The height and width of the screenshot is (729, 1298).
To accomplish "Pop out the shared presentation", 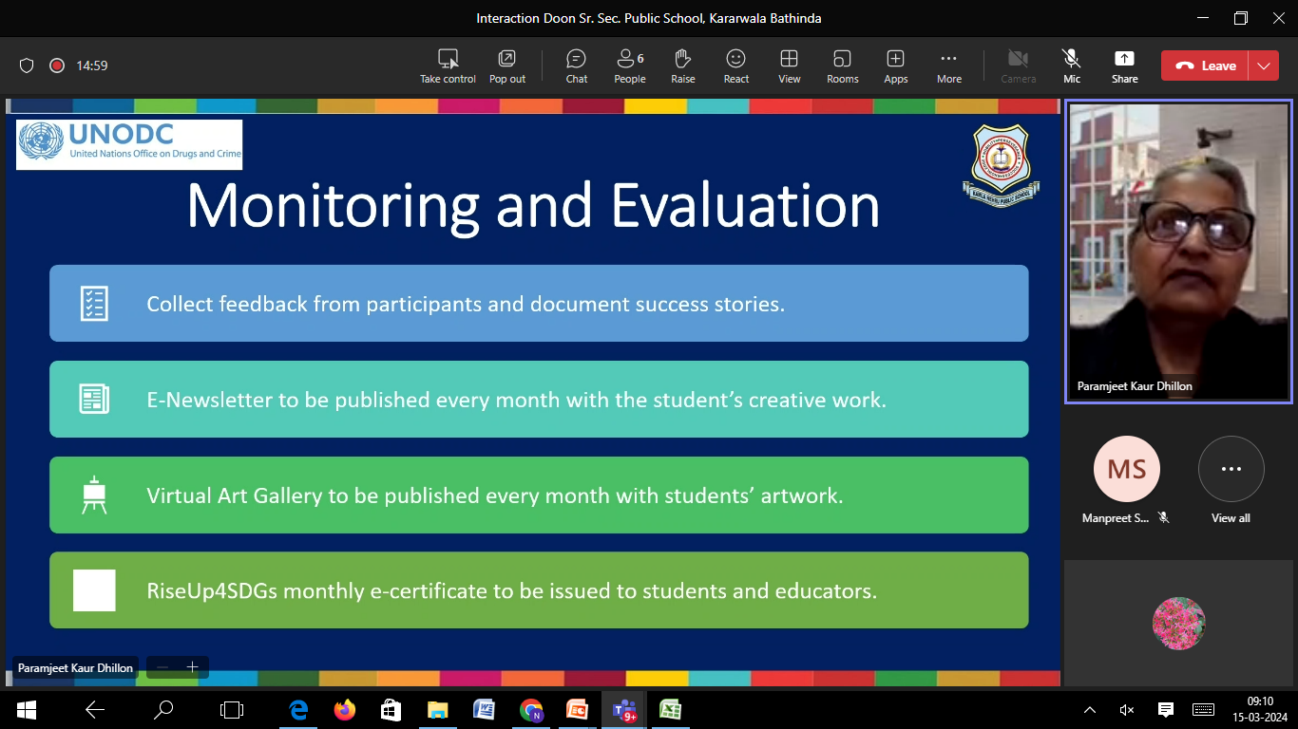I will [507, 65].
